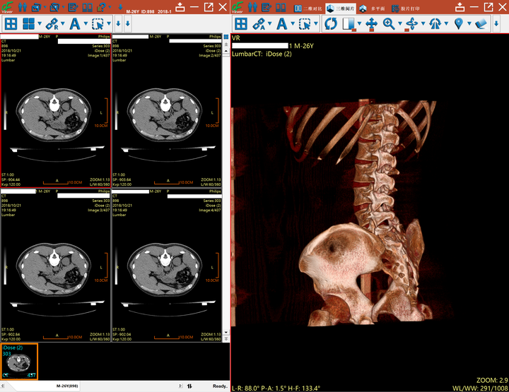Select the M-26Y(898) bottom tab

tap(66, 386)
